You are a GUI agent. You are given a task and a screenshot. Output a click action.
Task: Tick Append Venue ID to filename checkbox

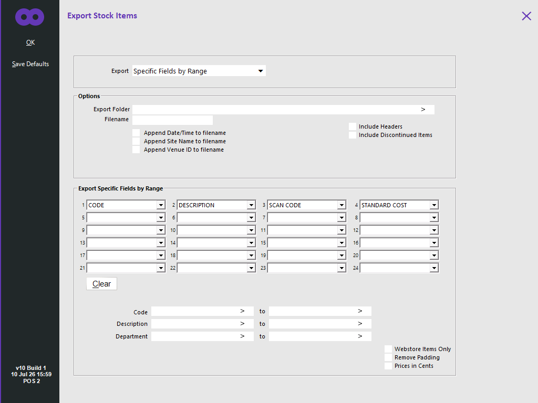pos(136,150)
